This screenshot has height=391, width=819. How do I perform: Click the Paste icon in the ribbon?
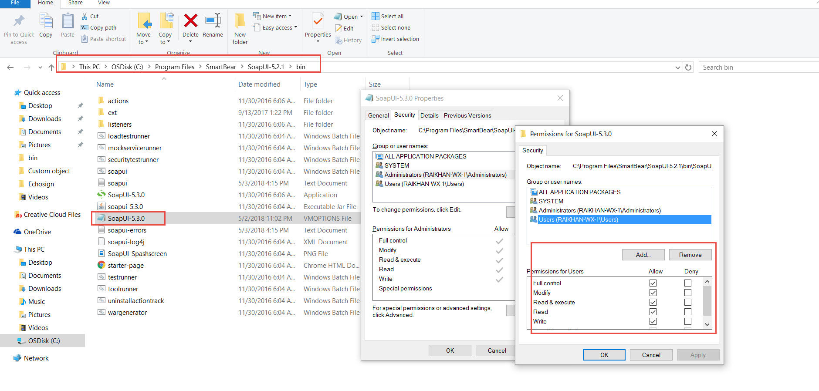(x=68, y=20)
